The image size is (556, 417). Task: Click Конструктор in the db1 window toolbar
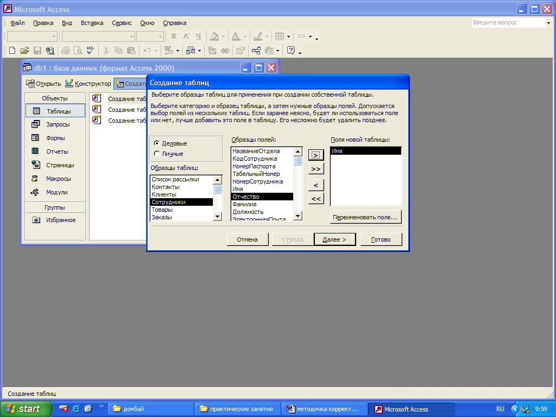[x=89, y=84]
